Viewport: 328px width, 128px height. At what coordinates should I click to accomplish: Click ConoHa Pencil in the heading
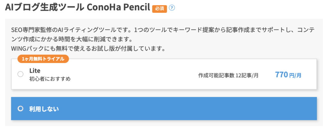pyautogui.click(x=118, y=8)
